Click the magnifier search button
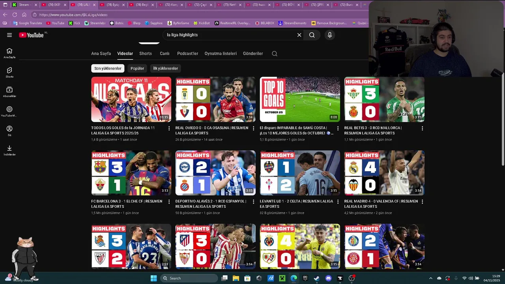Viewport: 505px width, 284px height. pyautogui.click(x=312, y=35)
